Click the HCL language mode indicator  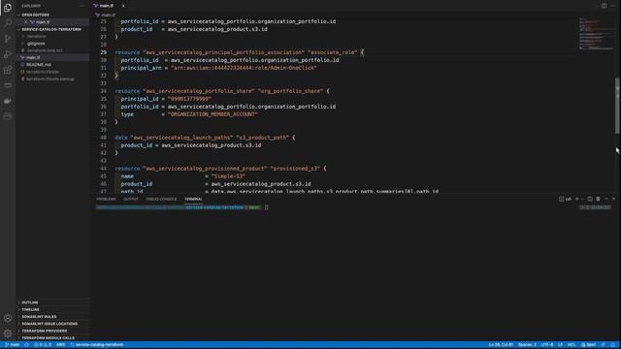(x=572, y=345)
